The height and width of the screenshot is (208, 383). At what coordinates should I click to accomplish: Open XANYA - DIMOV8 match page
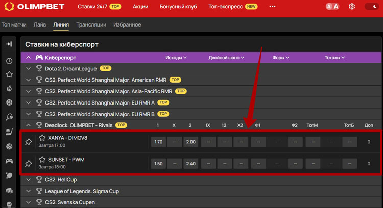click(67, 138)
